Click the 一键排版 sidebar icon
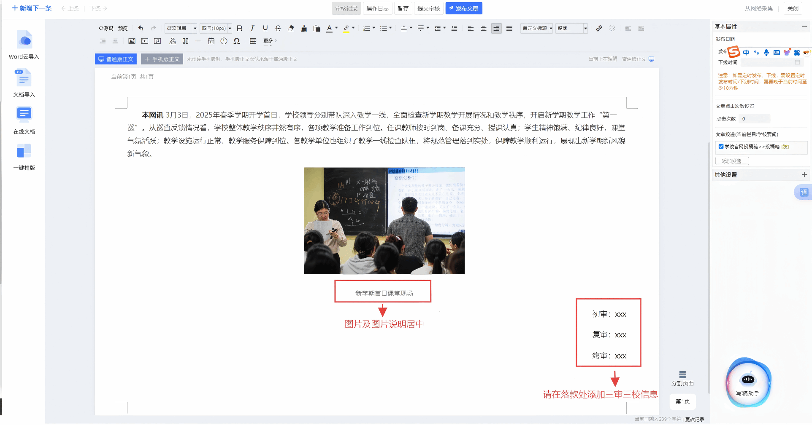The width and height of the screenshot is (812, 425). click(24, 156)
